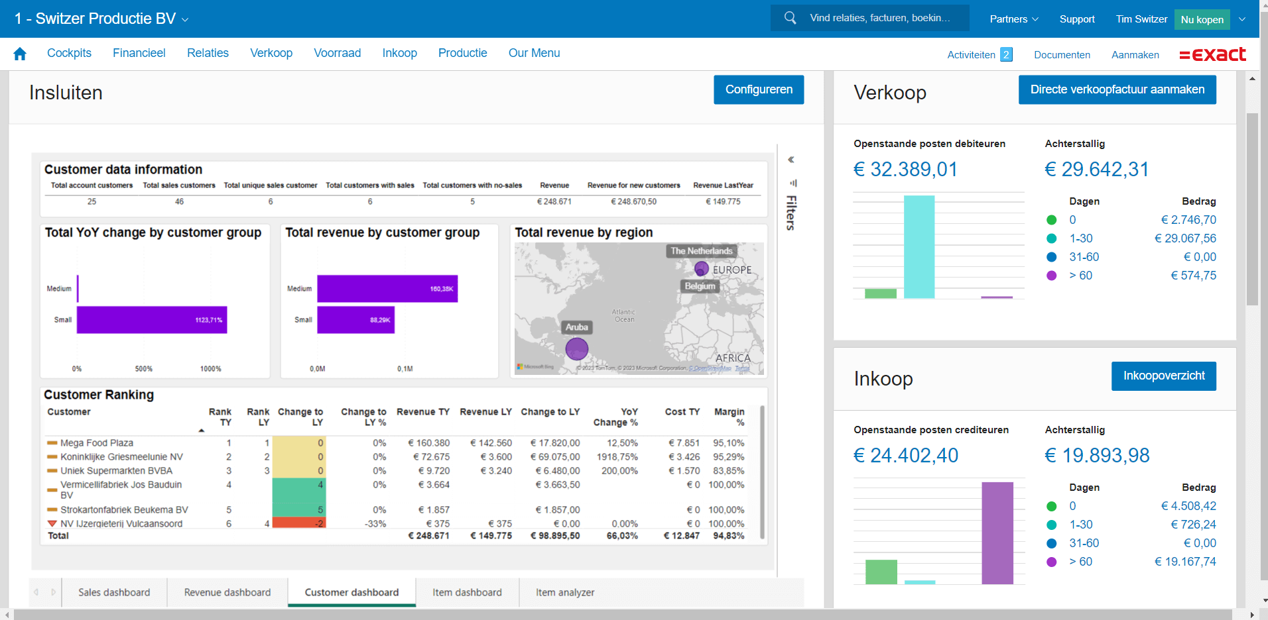Expand the Filters pane with double chevron
1268x620 pixels.
pos(791,160)
